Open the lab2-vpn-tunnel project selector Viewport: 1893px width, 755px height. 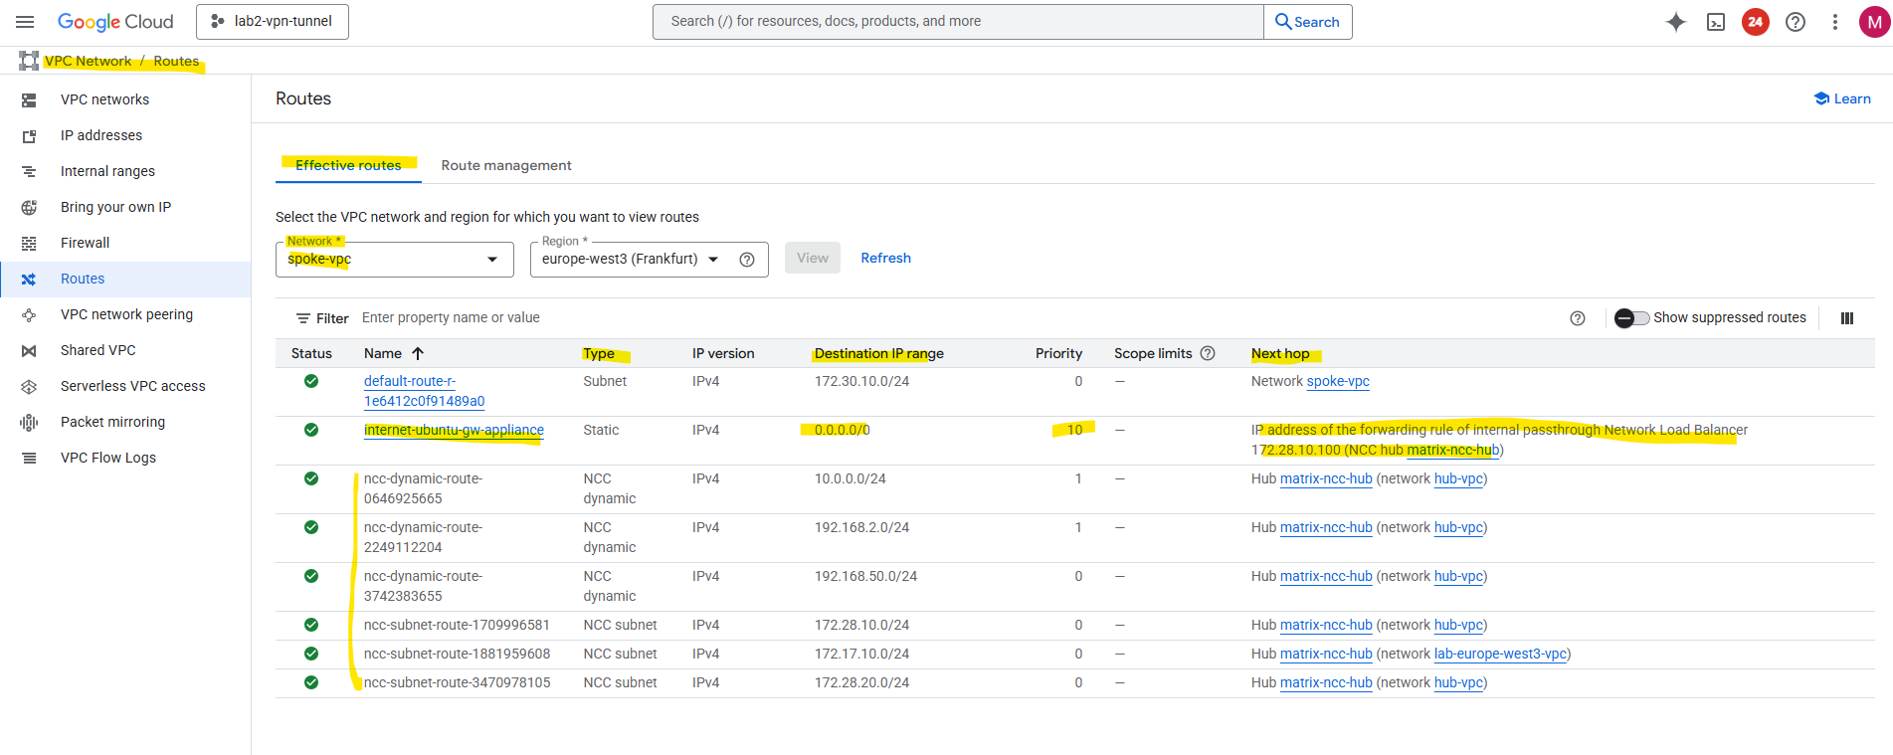point(273,22)
